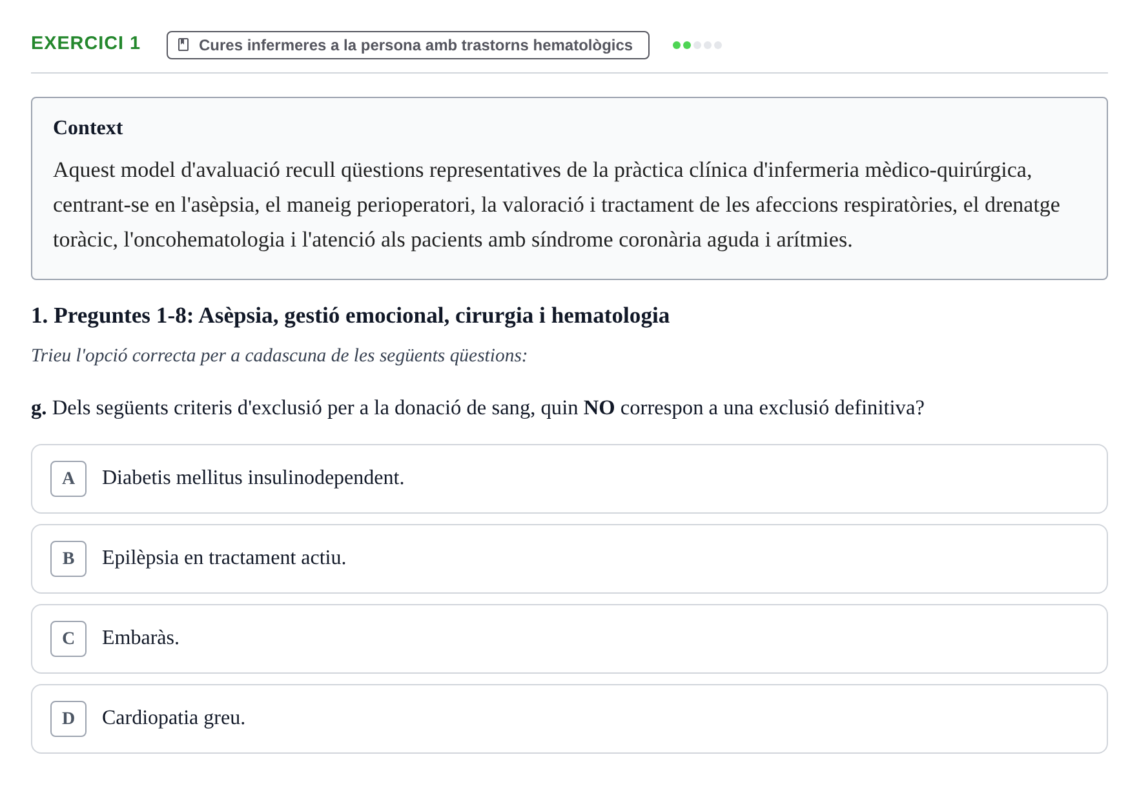Click the context paragraph starting 'Aquest model d'avaluació'
This screenshot has width=1139, height=786.
pyautogui.click(x=556, y=205)
